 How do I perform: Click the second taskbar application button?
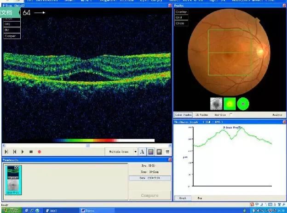click(x=98, y=210)
